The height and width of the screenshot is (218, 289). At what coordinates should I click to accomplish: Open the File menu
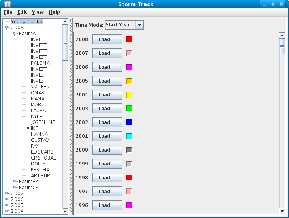8,12
